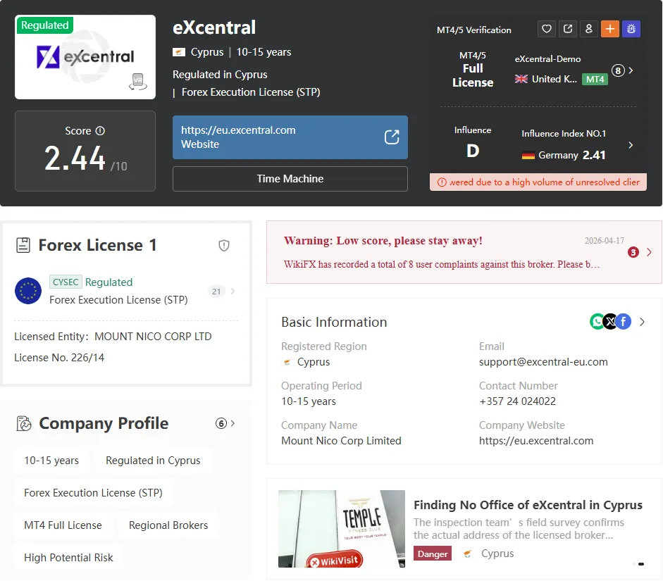Image resolution: width=663 pixels, height=581 pixels.
Task: Click the License No. 226/14 text
Action: pos(59,358)
